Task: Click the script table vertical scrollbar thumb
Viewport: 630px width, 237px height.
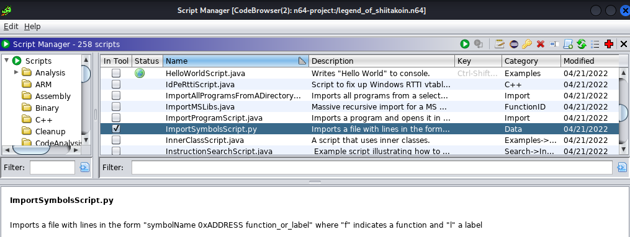Action: click(x=624, y=113)
